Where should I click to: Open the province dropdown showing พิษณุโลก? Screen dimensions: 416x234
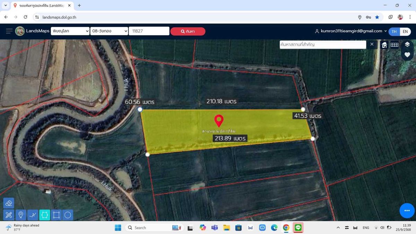tap(70, 31)
